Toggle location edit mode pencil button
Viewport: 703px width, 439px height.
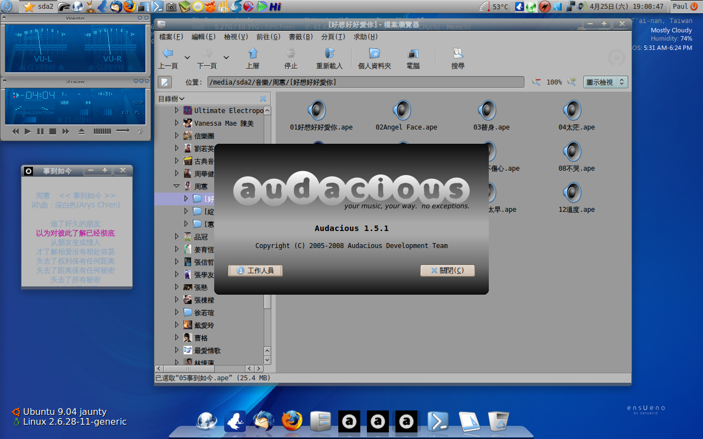(x=165, y=82)
